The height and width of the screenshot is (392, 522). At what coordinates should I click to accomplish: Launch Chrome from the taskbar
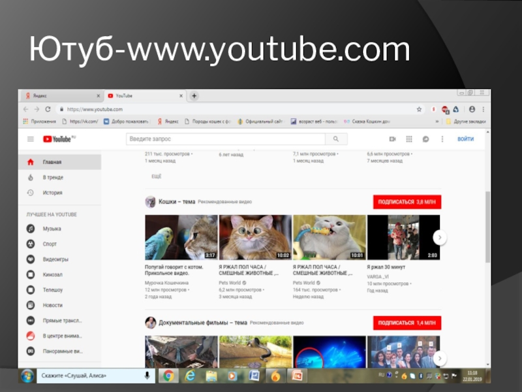[x=168, y=376]
